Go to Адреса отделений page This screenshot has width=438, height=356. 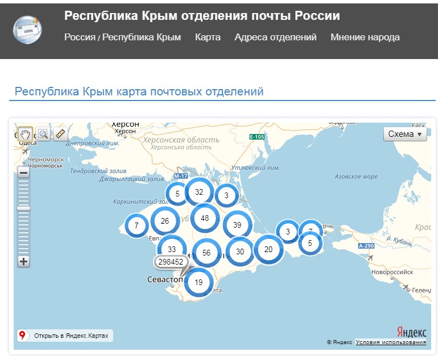pos(275,37)
